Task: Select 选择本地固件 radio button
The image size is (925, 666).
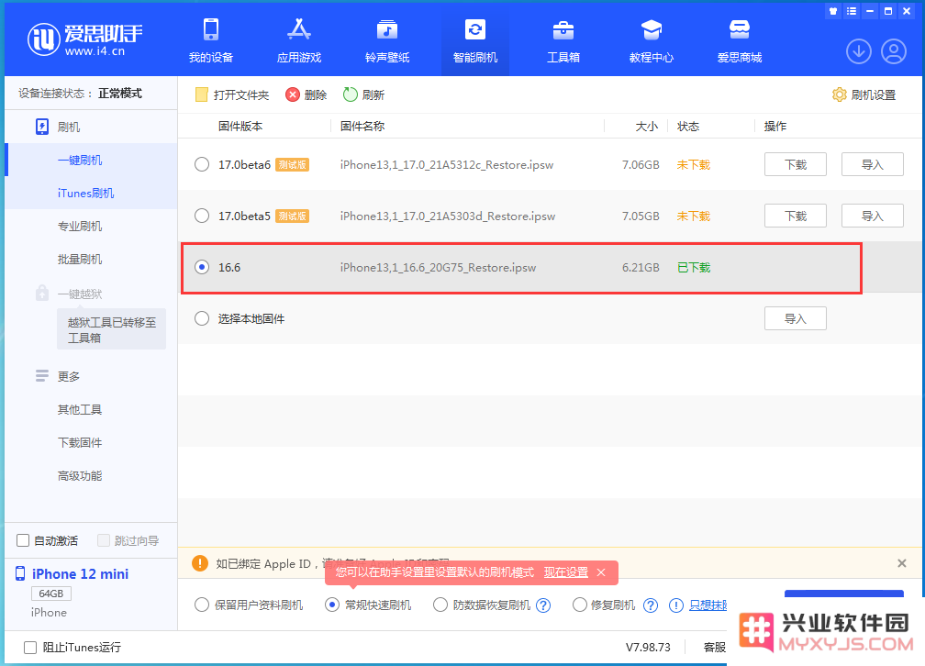Action: [202, 318]
